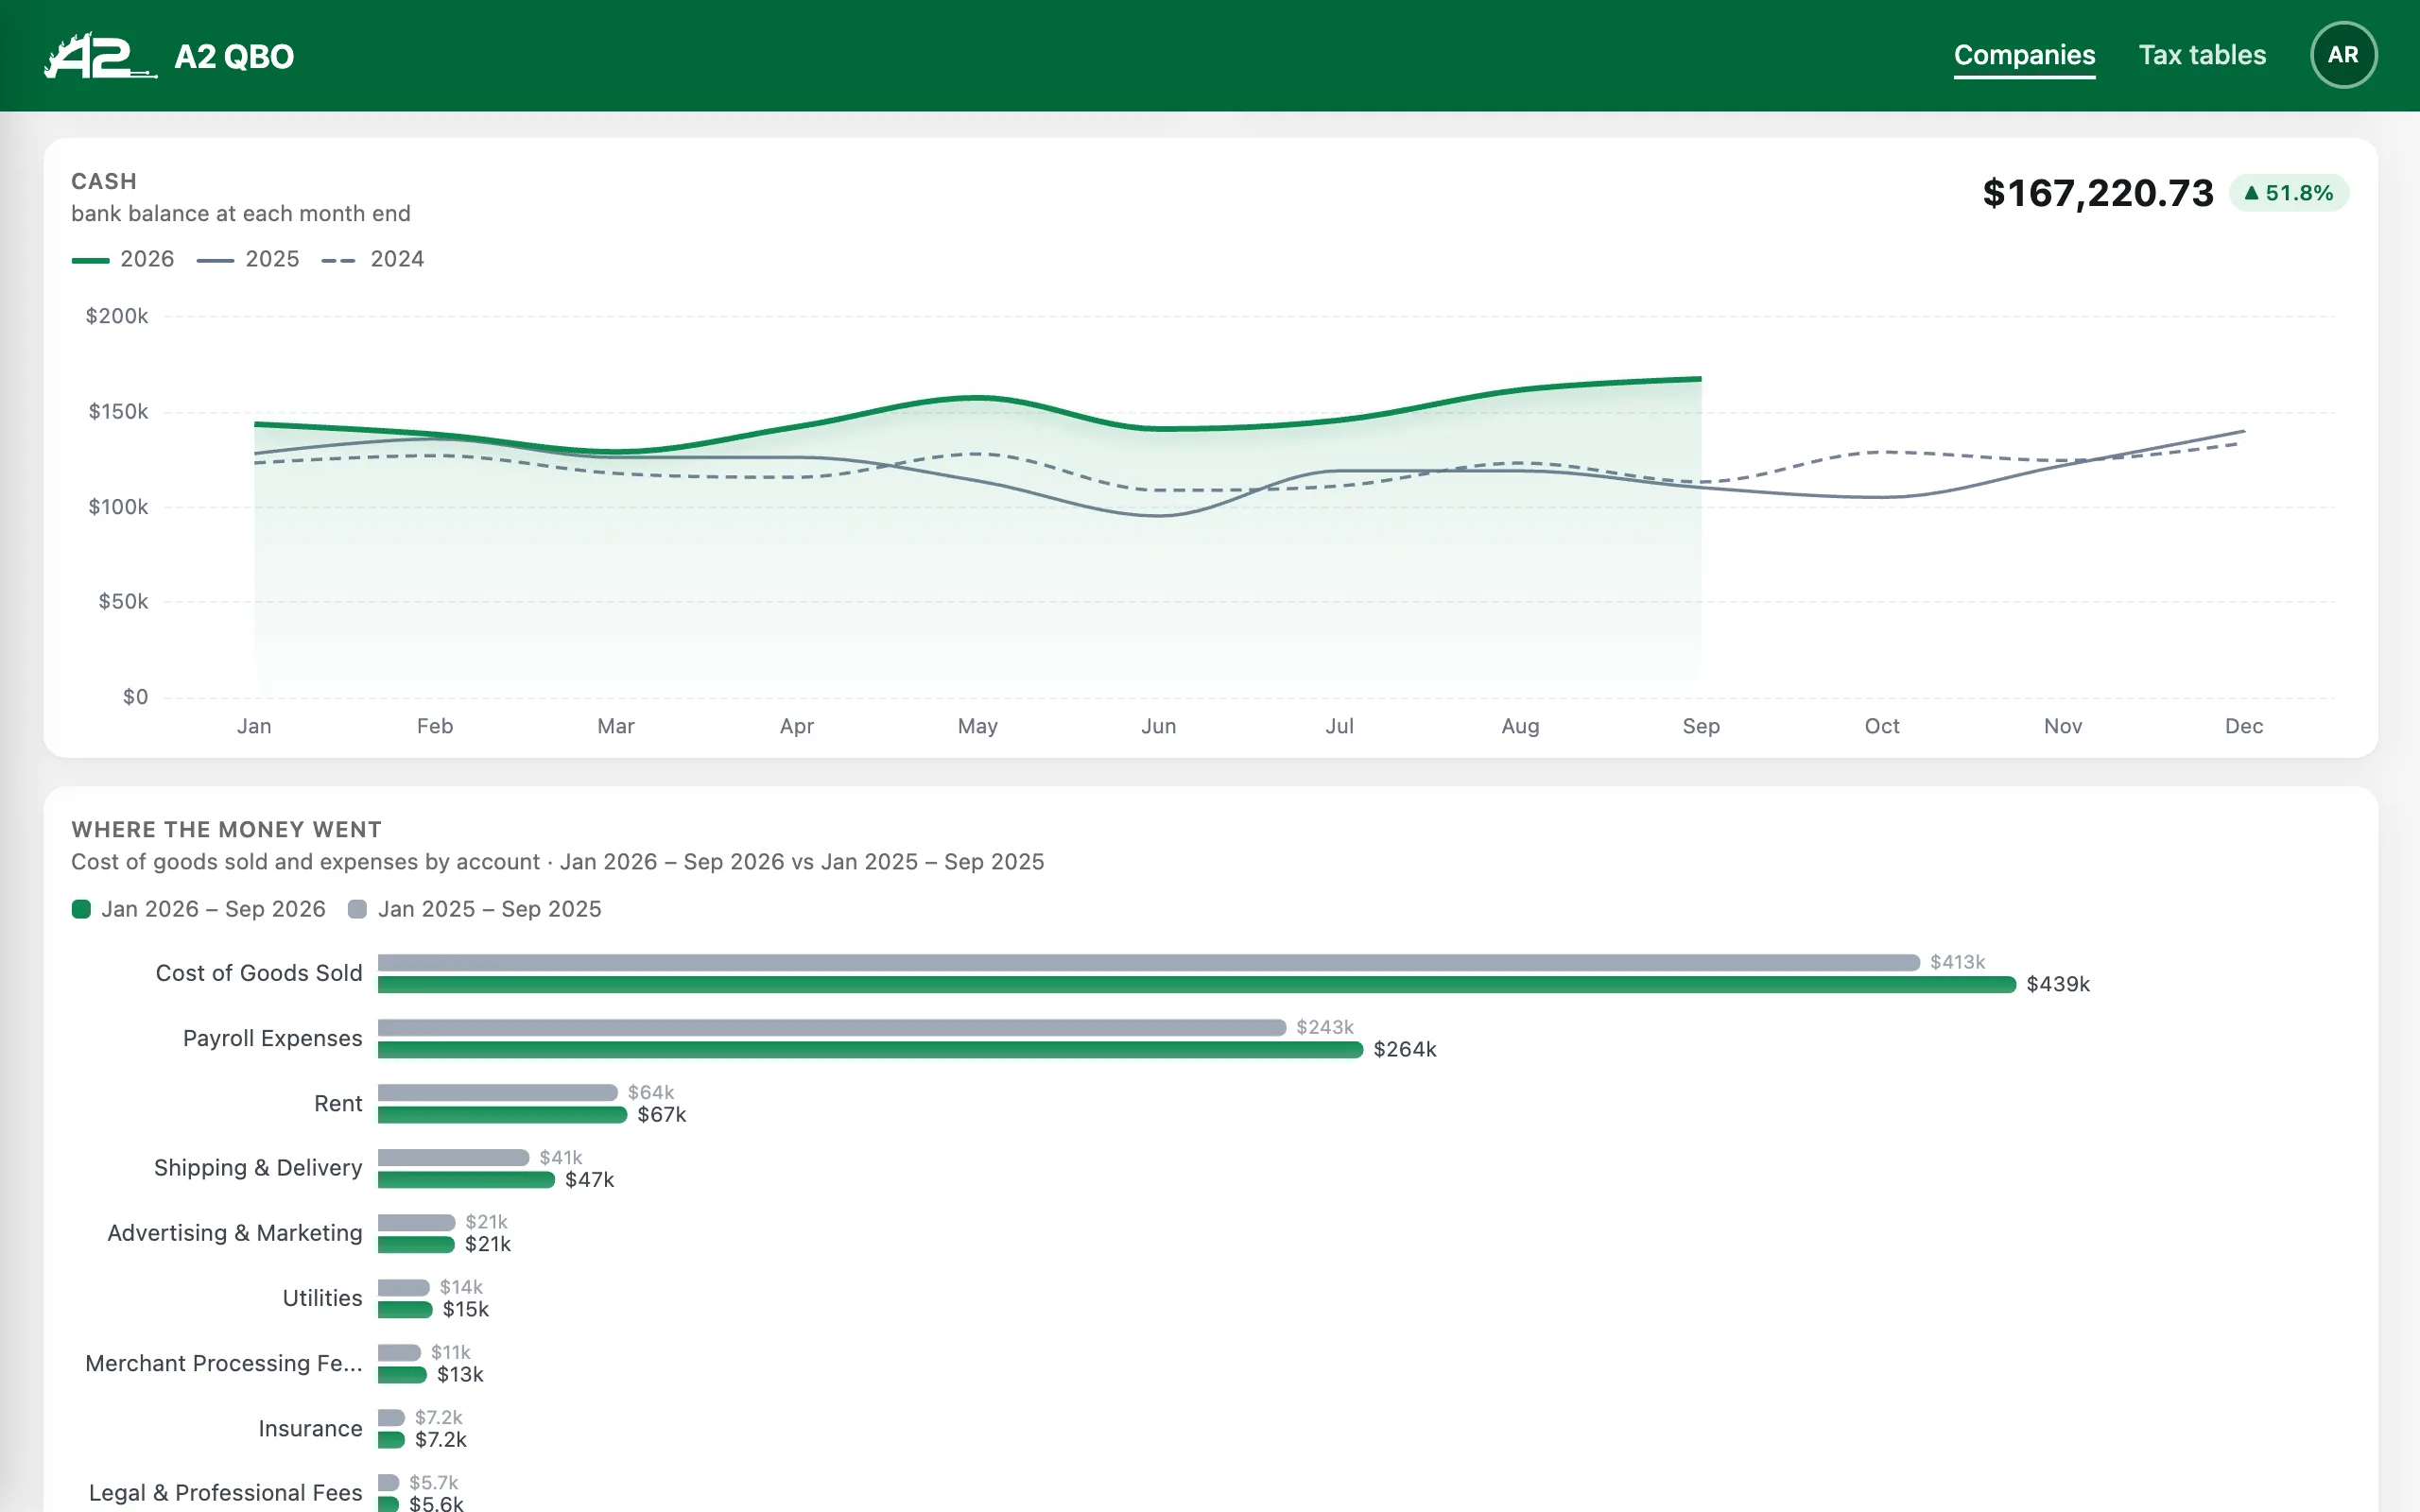Click the A2 logo icon
Image resolution: width=2420 pixels, height=1512 pixels.
100,56
